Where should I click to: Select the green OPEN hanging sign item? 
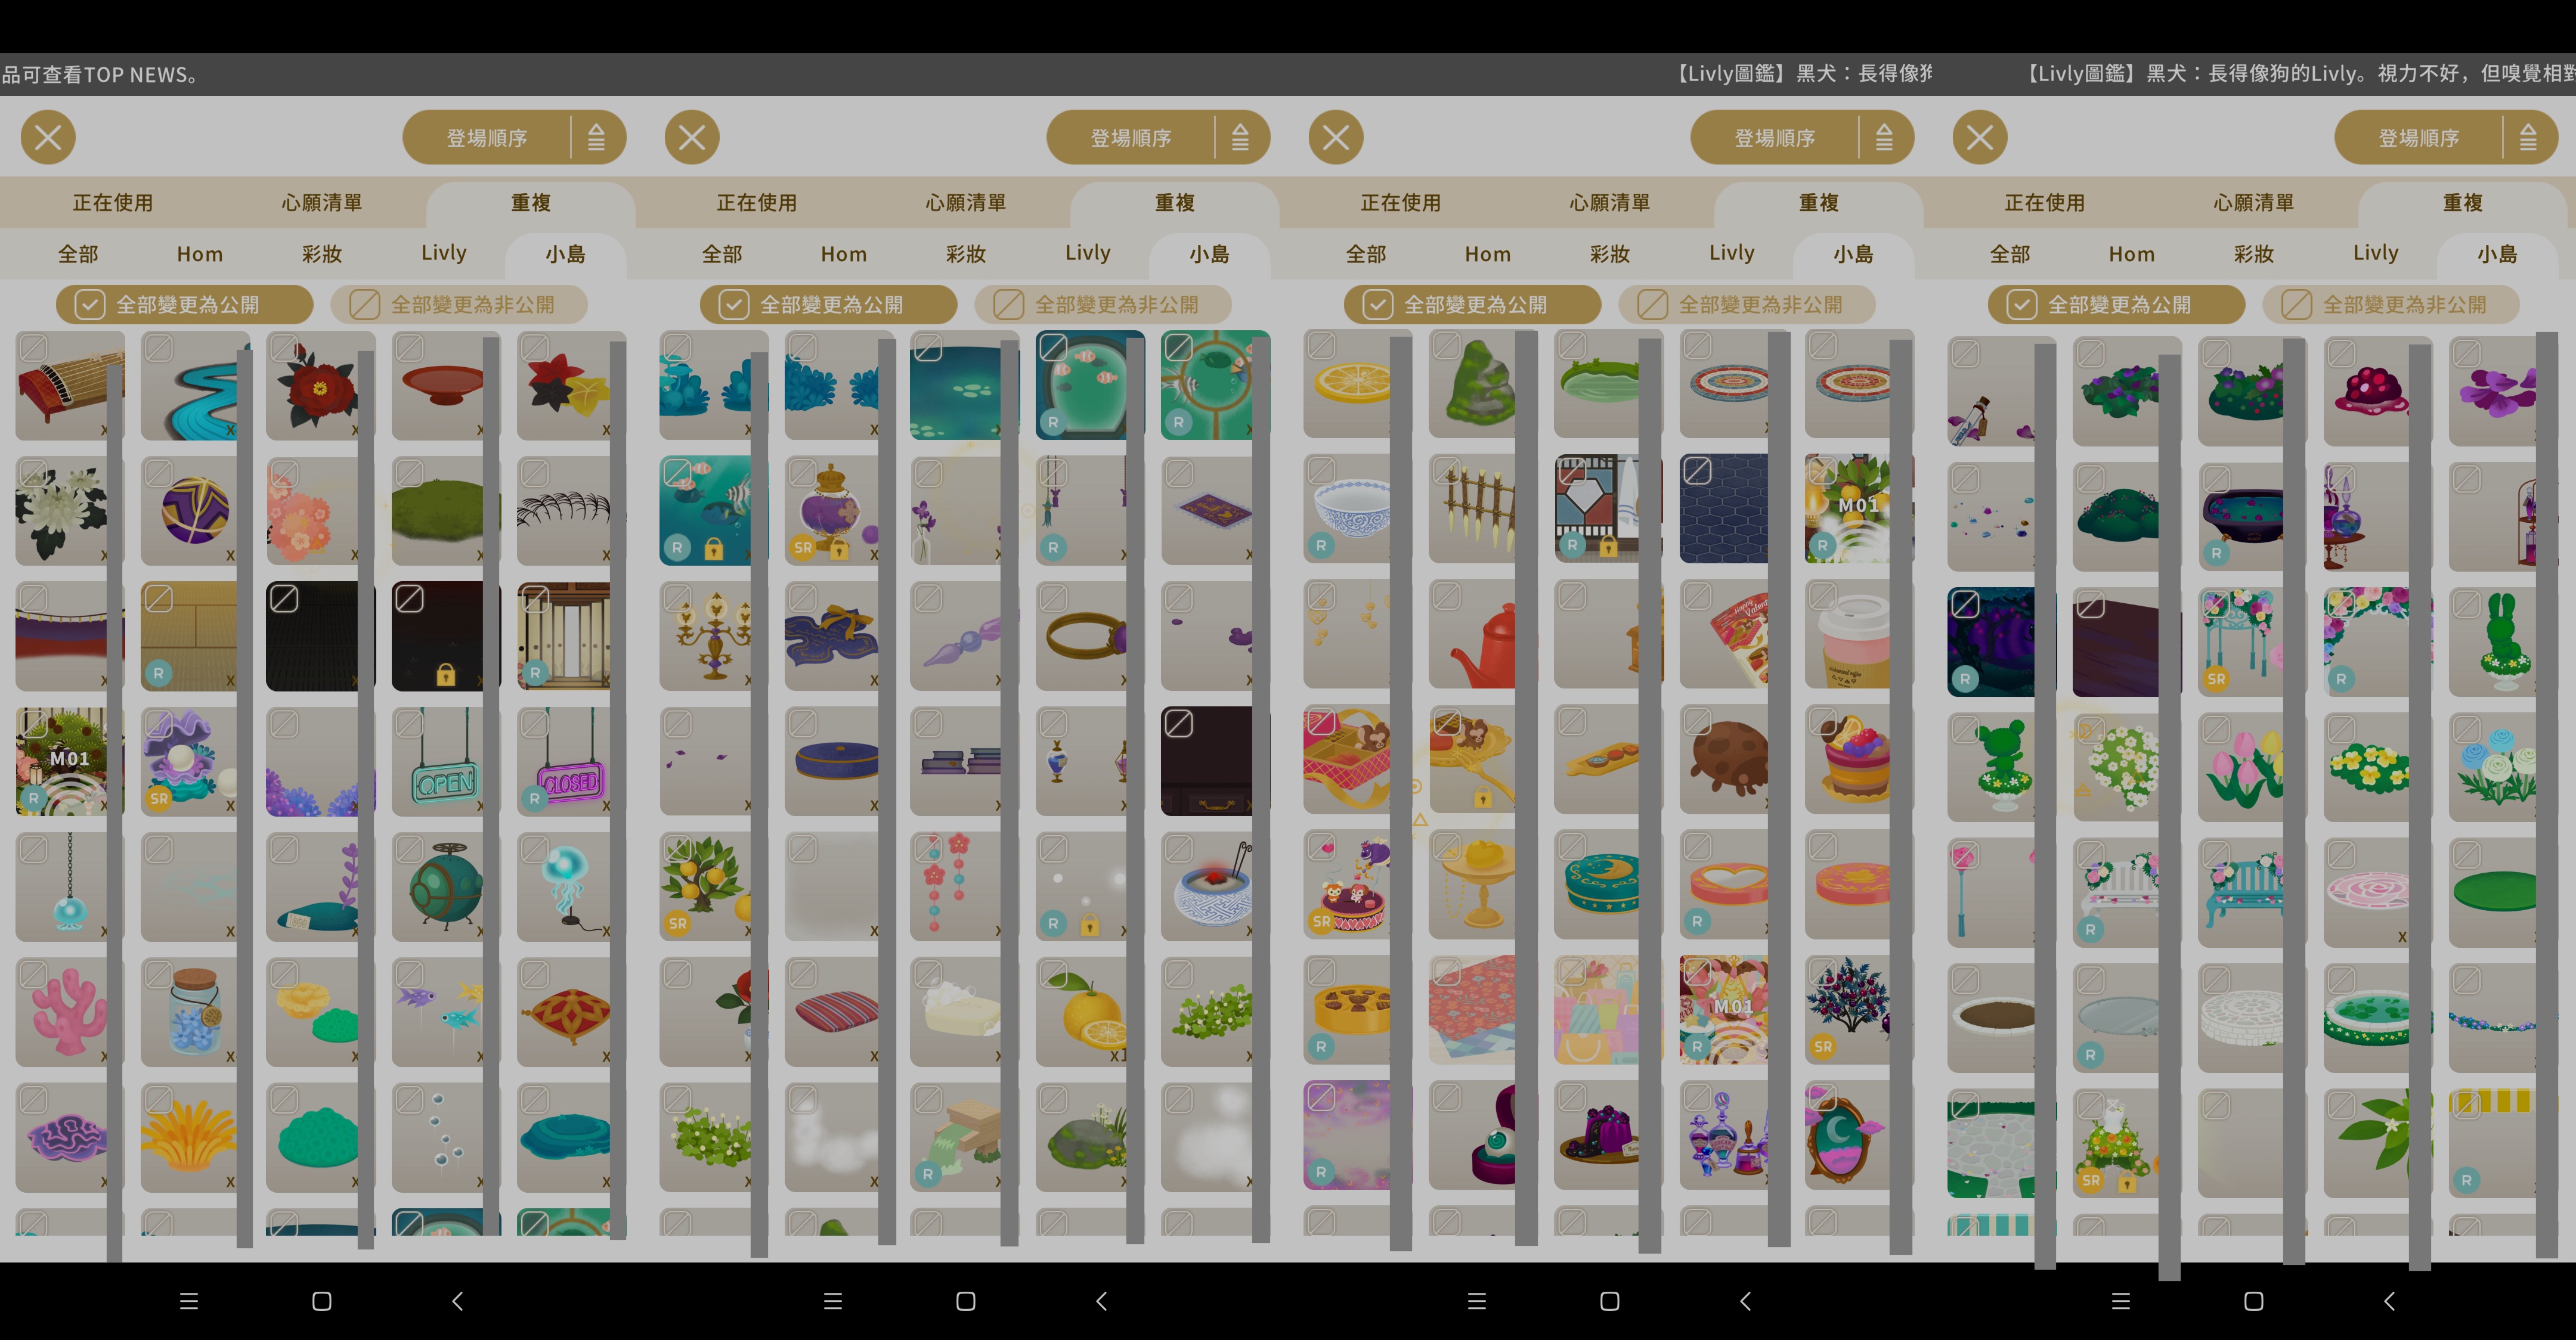pyautogui.click(x=445, y=762)
